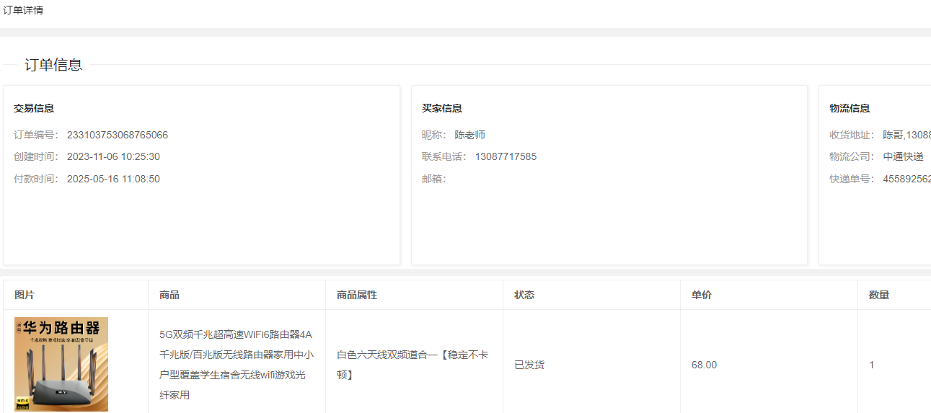Click the 状态 column header
This screenshot has width=931, height=413.
point(524,295)
